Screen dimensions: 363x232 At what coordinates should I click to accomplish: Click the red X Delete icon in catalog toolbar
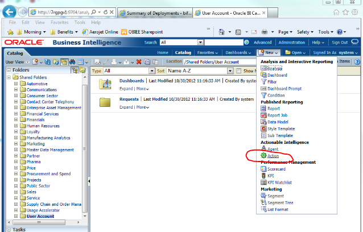pos(139,62)
